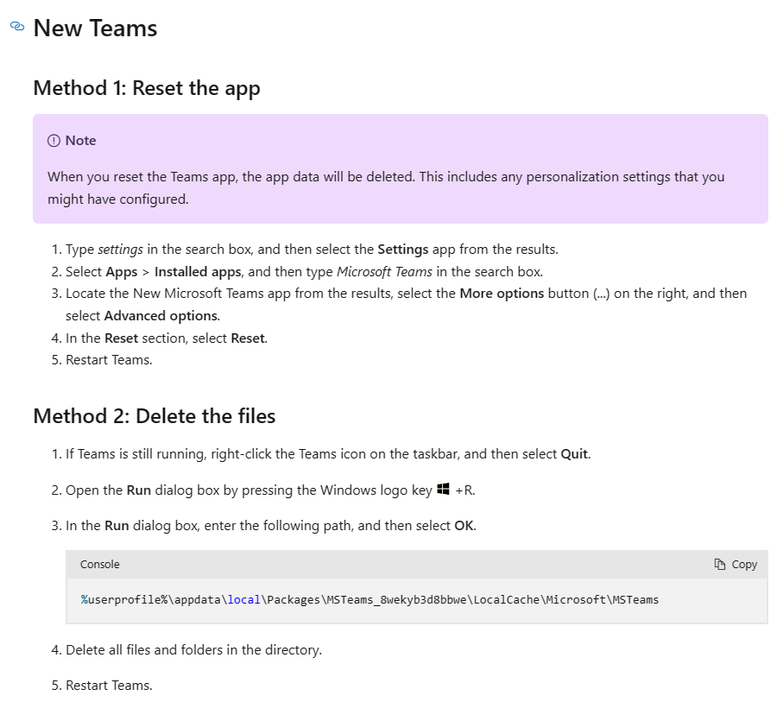Click the Windows logo key icon
This screenshot has height=702, width=777.
443,490
